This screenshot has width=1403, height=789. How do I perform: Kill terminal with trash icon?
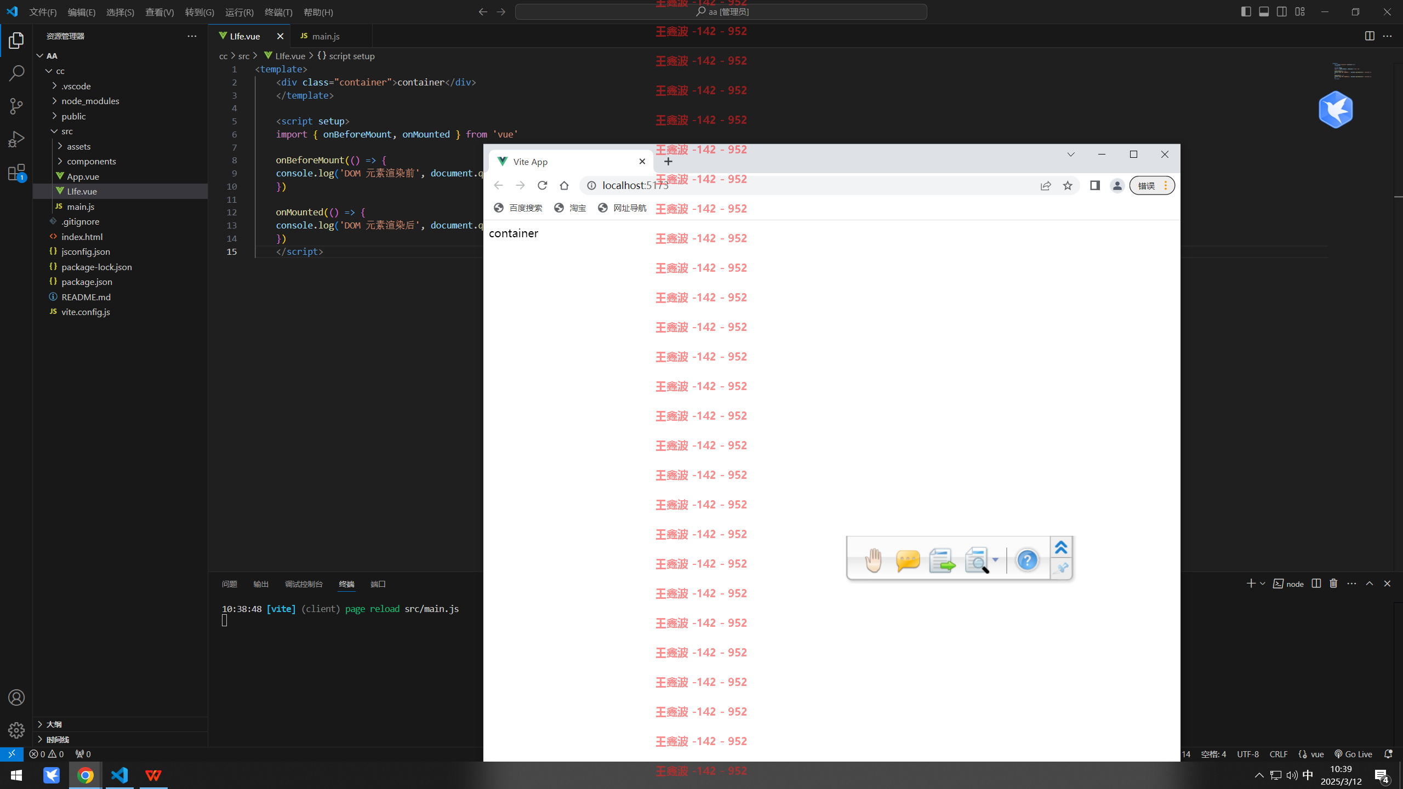pyautogui.click(x=1334, y=584)
